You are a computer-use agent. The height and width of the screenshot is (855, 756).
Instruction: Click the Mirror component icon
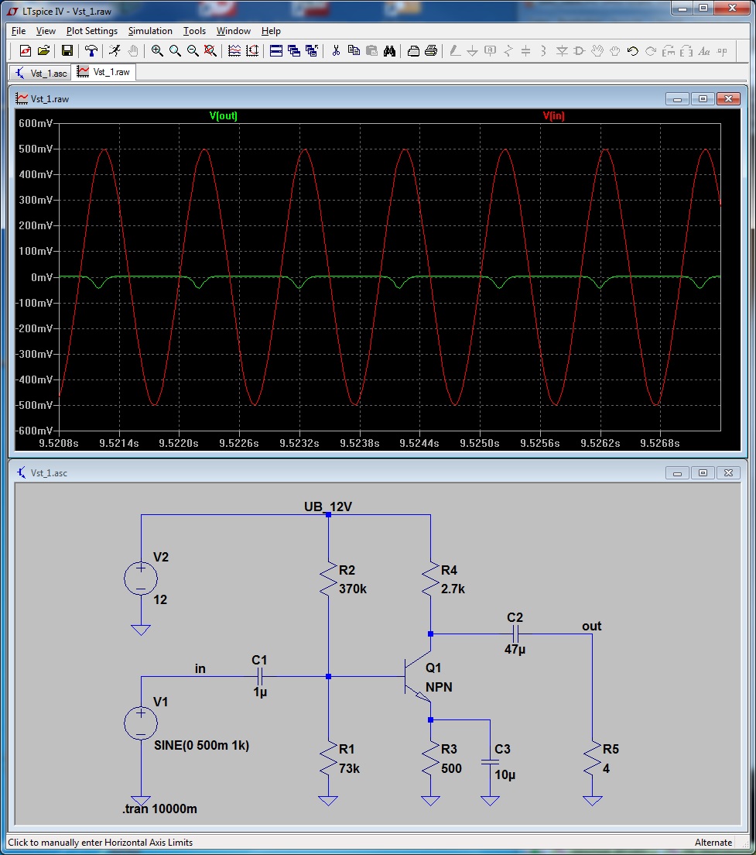[x=686, y=50]
